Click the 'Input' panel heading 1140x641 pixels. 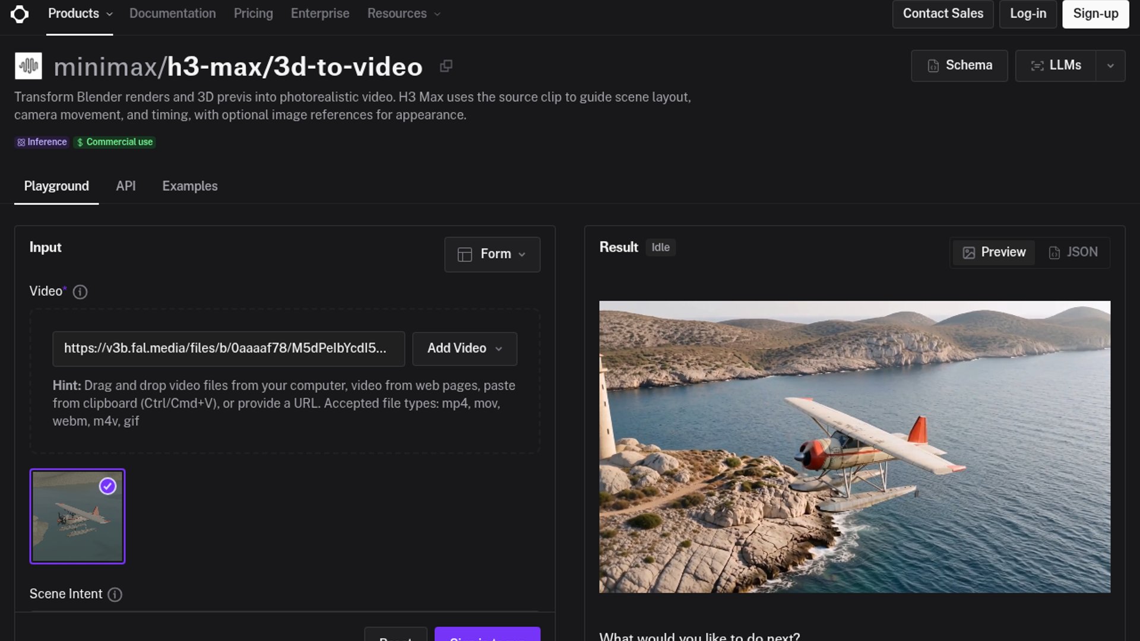click(46, 247)
